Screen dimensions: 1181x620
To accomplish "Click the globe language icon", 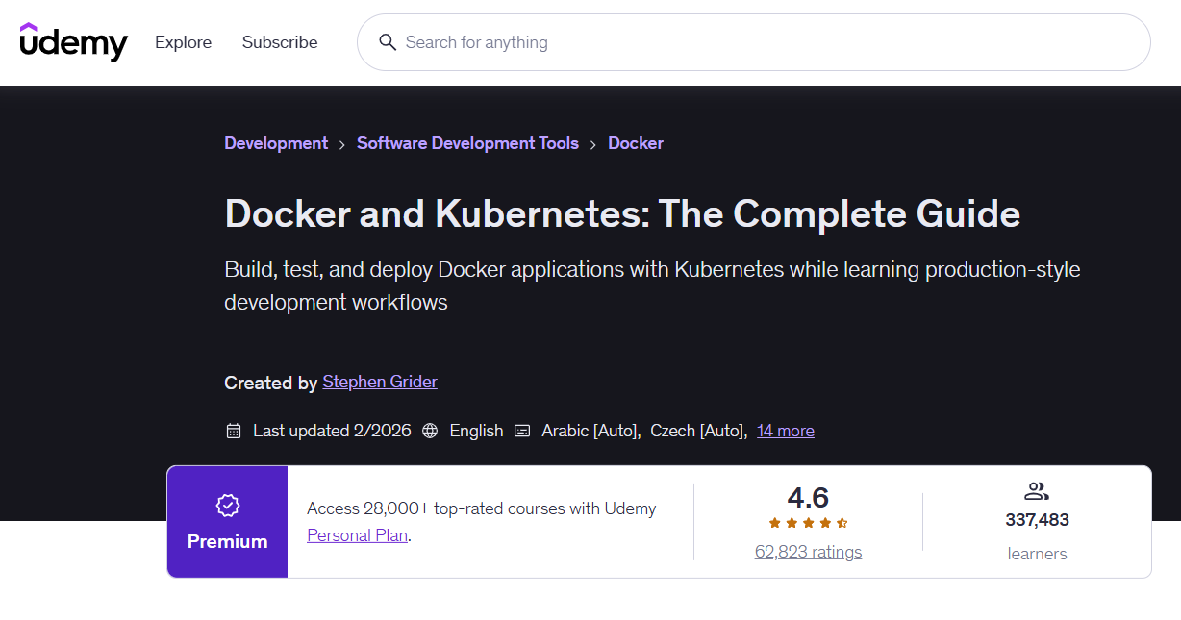I will pos(430,431).
